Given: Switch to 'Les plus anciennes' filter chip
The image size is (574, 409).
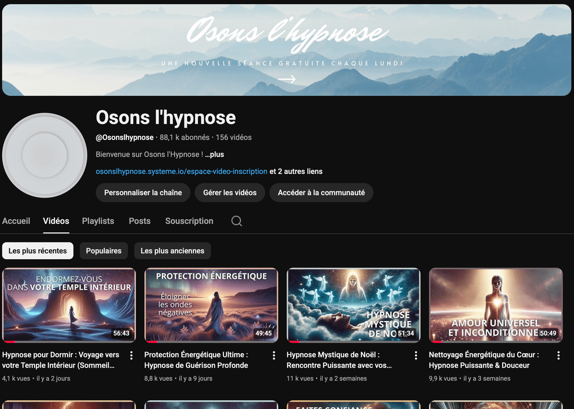Looking at the screenshot, I should coord(172,251).
